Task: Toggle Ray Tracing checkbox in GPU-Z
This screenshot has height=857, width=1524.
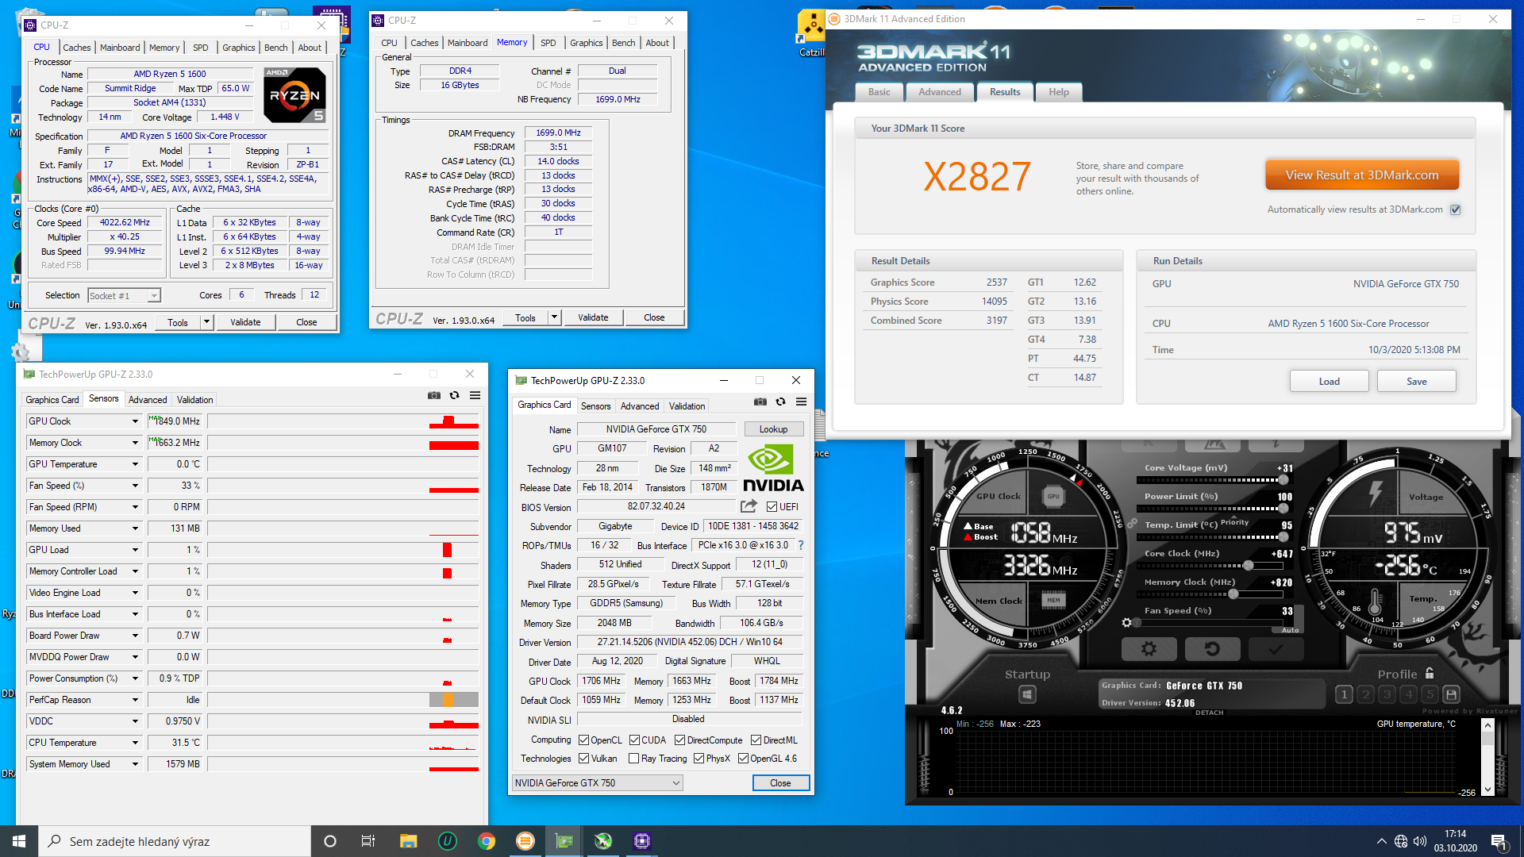Action: tap(634, 759)
